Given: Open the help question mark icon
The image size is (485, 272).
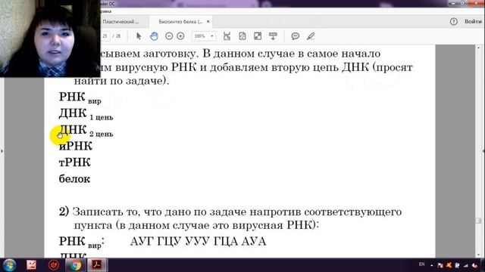Looking at the screenshot, I should (x=453, y=22).
